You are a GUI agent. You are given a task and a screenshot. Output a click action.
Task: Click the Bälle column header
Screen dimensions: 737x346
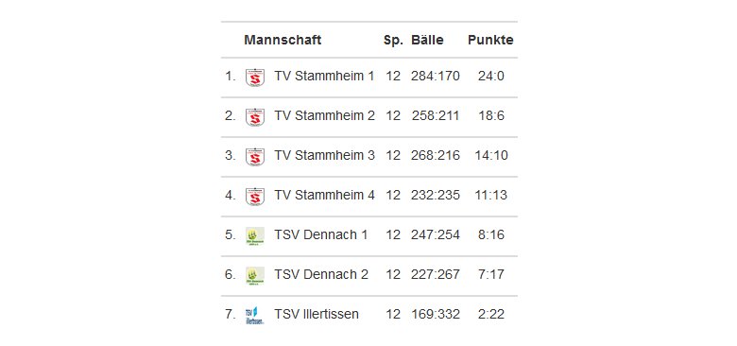427,40
